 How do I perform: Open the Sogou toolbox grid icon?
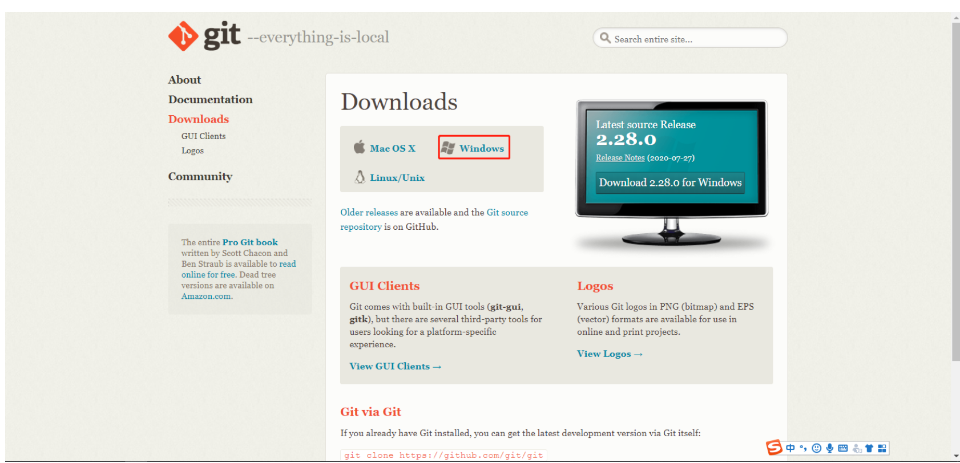click(x=882, y=448)
